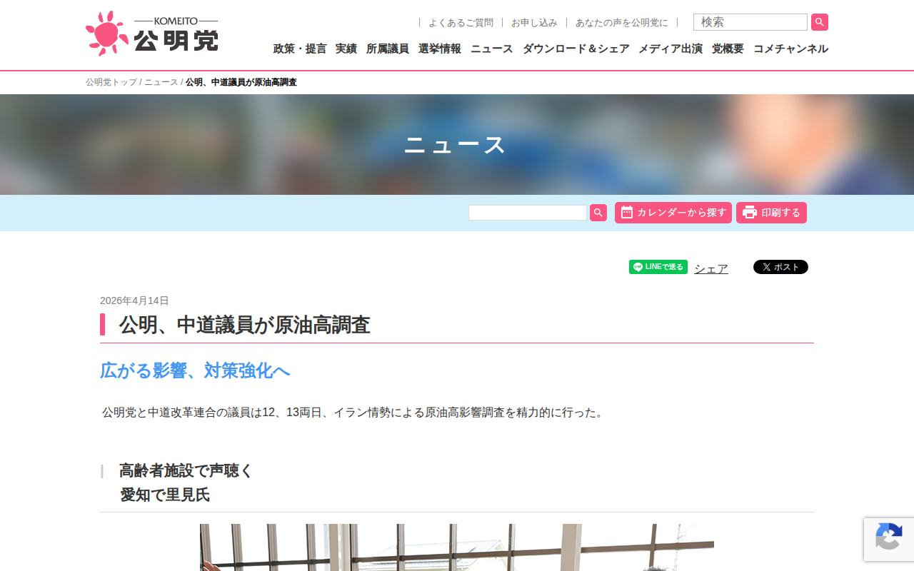Click the Komeito sun logo
Viewport: 914px width, 571px height.
[108, 34]
